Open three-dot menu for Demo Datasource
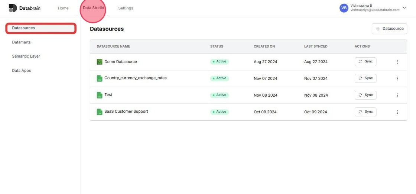Screen dimensions: 416x194 pos(397,62)
